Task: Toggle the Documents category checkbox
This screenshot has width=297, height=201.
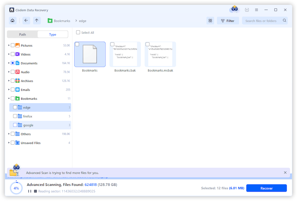Action: coord(13,63)
